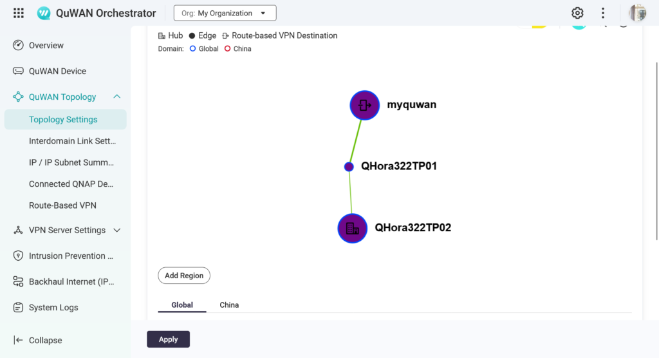Select the Global region tab
Screen dimensions: 659x358
(x=182, y=305)
